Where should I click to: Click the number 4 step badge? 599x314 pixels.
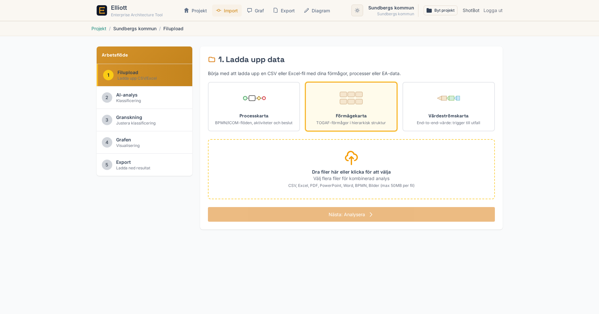tap(107, 142)
